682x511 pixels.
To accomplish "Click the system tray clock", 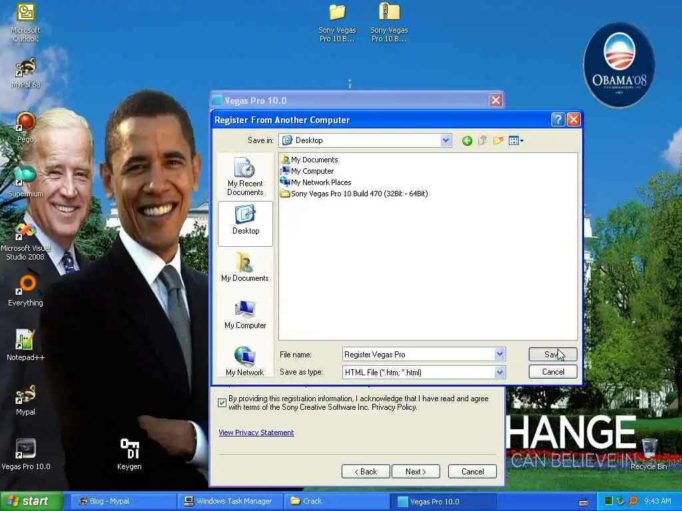I will [x=657, y=501].
